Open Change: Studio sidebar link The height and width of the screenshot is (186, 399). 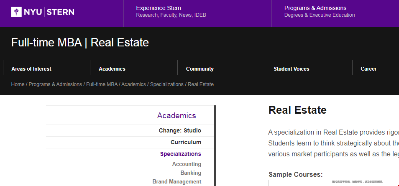pos(180,130)
